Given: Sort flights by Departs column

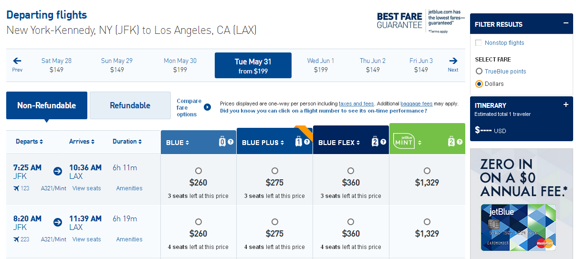Looking at the screenshot, I should (29, 142).
